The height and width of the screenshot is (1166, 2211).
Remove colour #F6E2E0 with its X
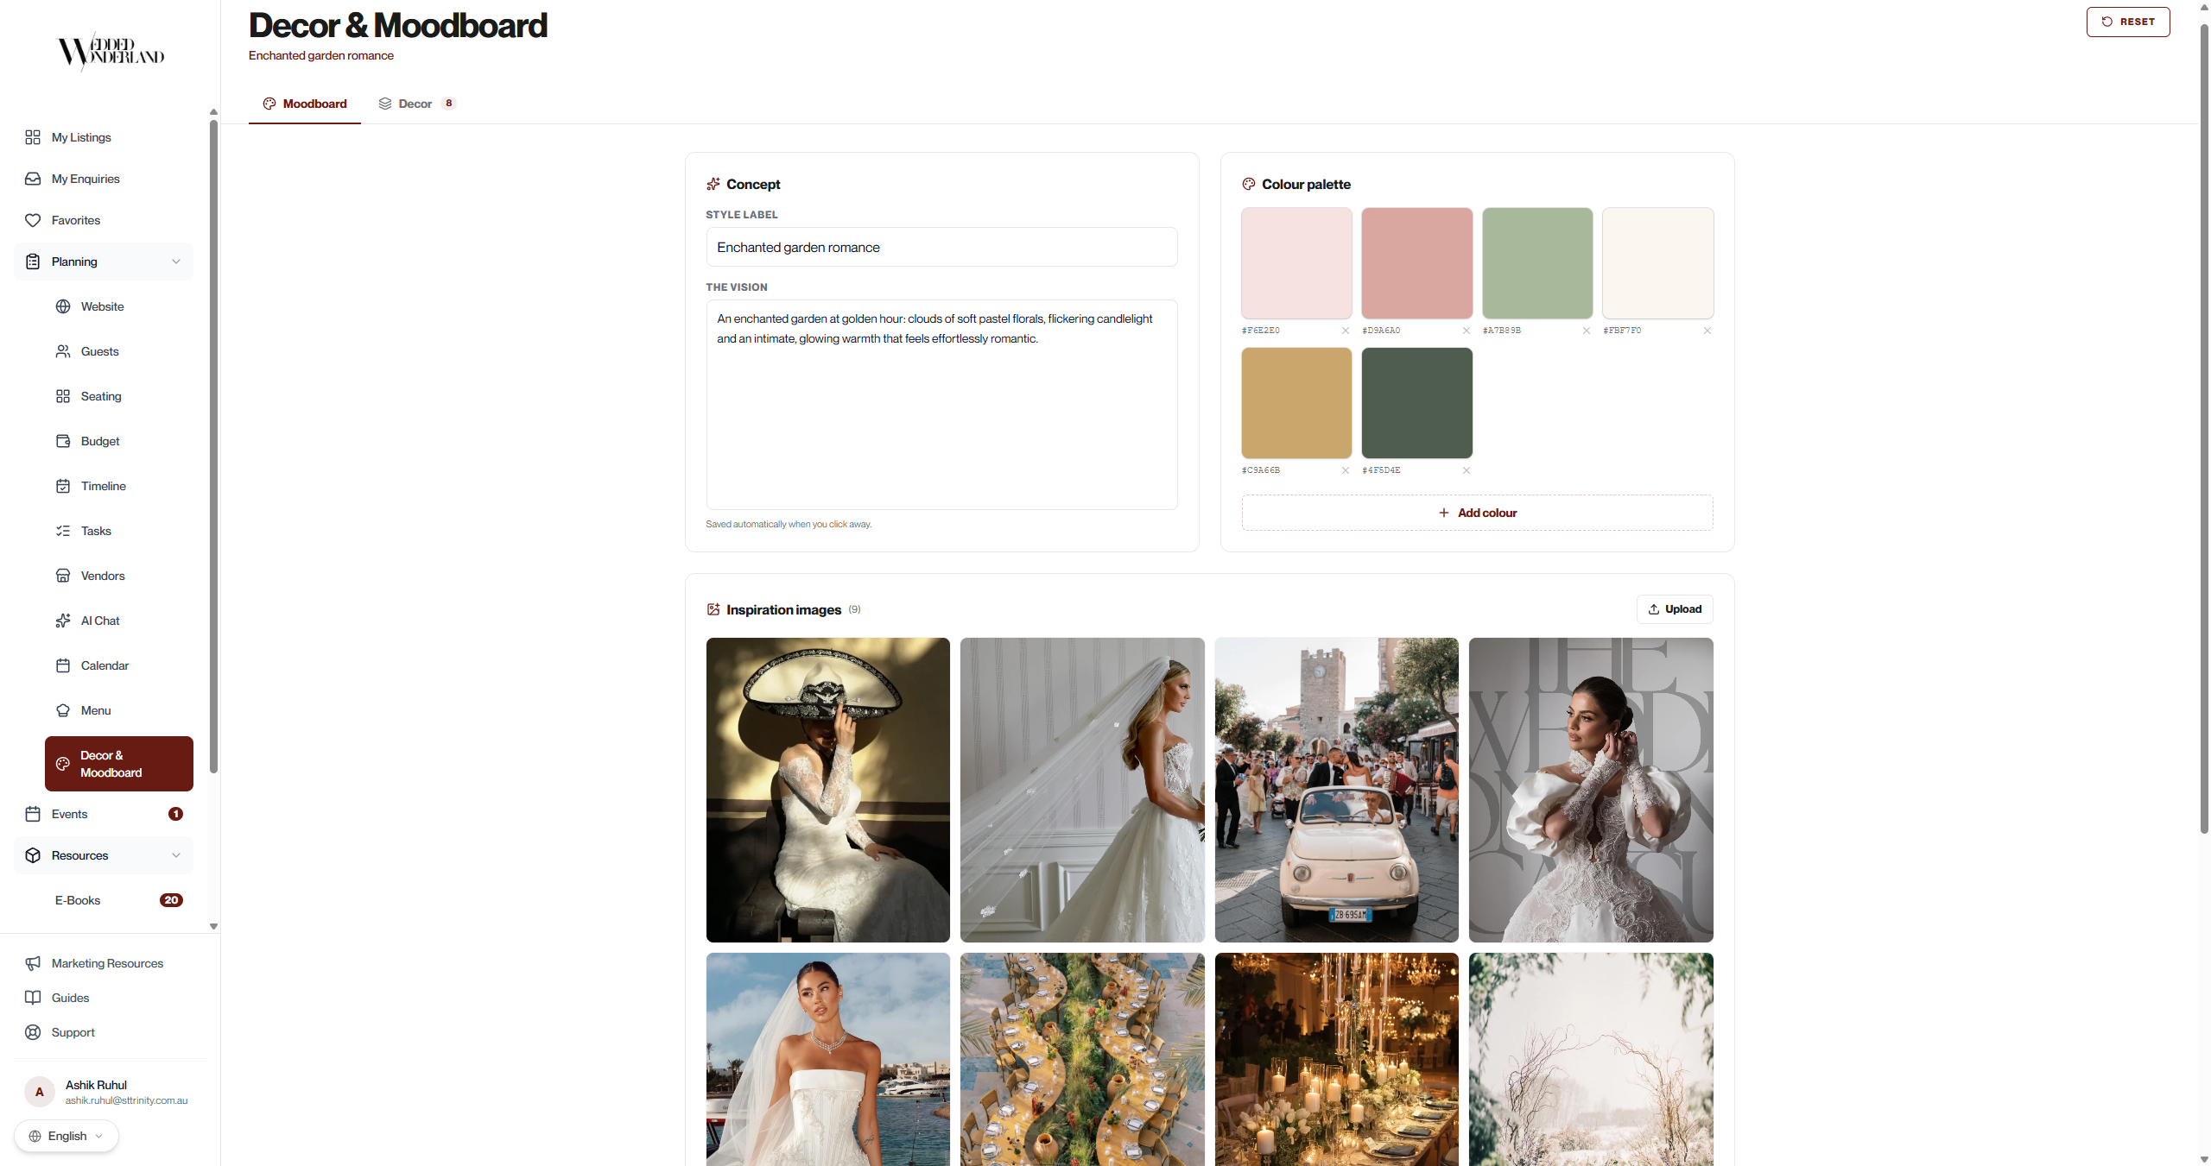click(x=1346, y=331)
